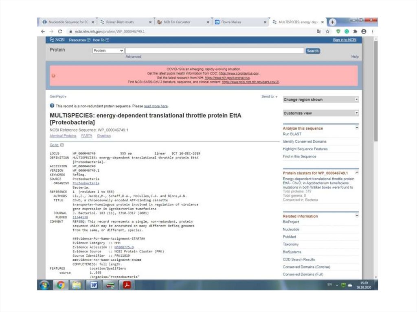Click the search input field
Image resolution: width=417 pixels, height=312 pixels.
(x=215, y=50)
